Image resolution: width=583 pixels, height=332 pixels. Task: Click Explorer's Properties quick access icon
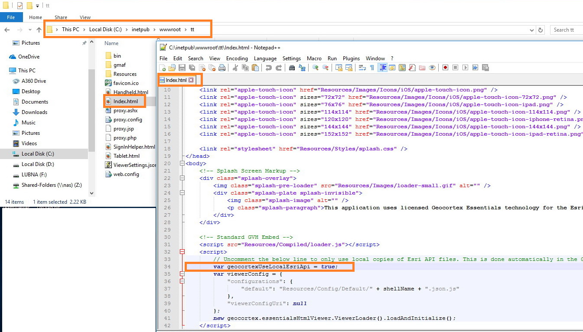click(20, 6)
